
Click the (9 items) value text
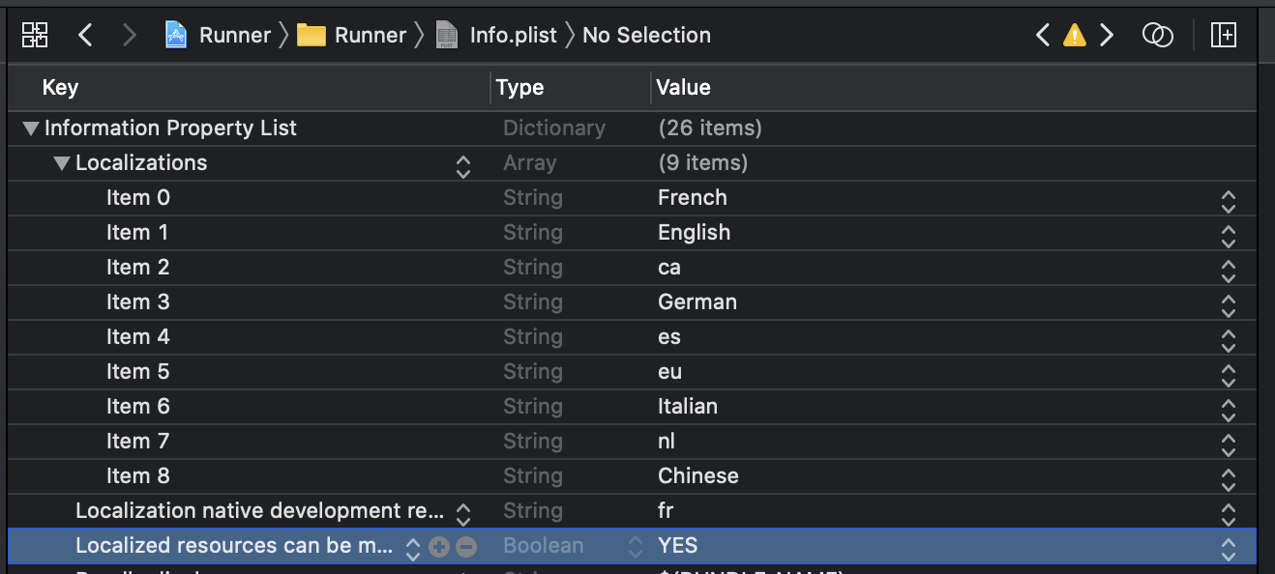pyautogui.click(x=703, y=163)
